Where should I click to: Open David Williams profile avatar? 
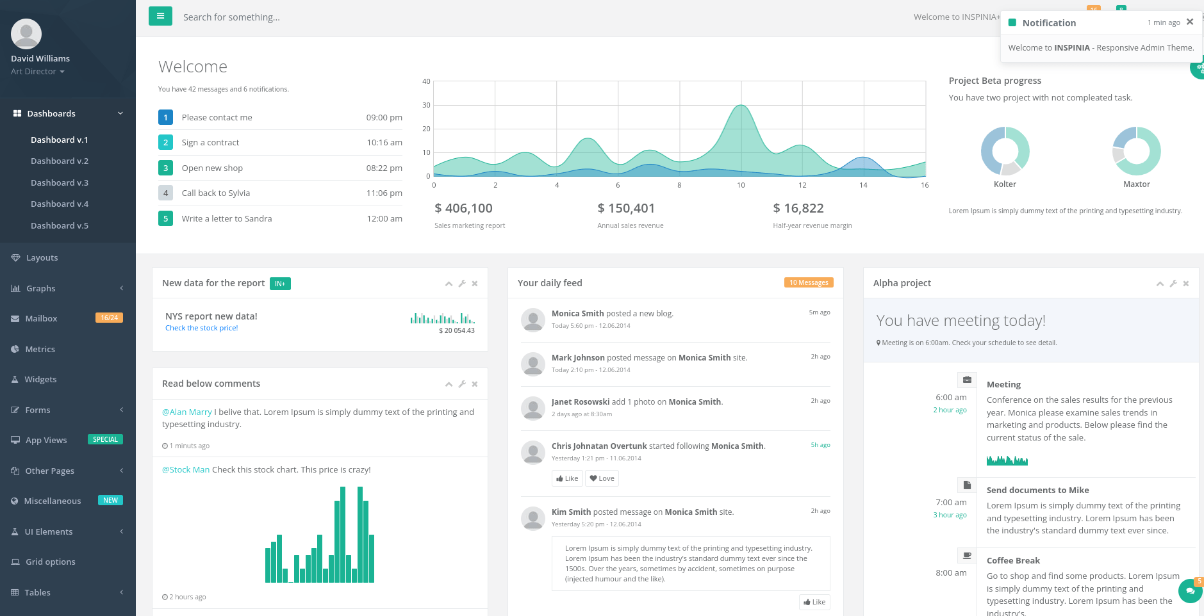tap(26, 34)
